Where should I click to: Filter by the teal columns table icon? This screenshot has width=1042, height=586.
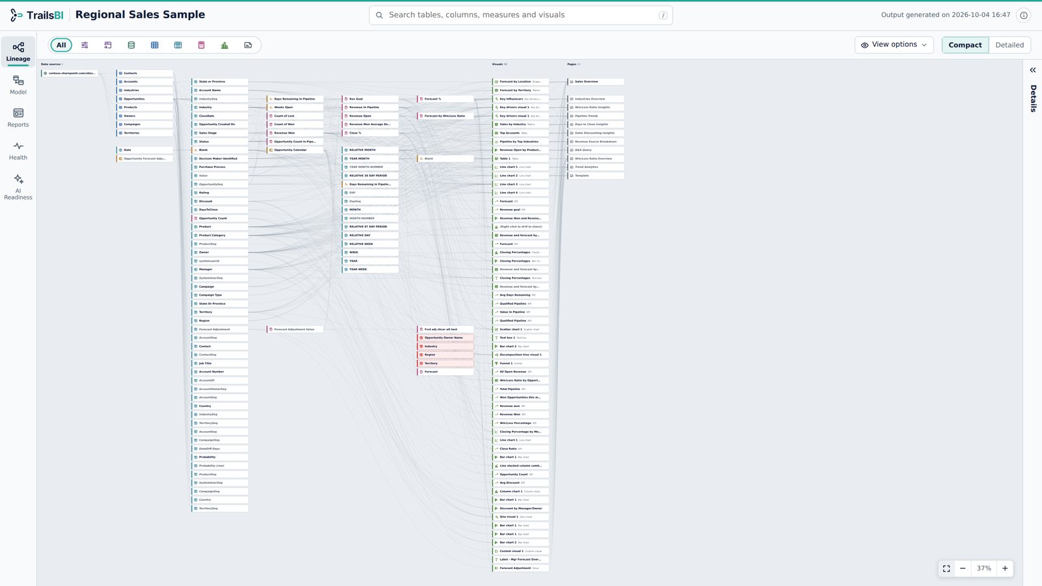point(178,45)
